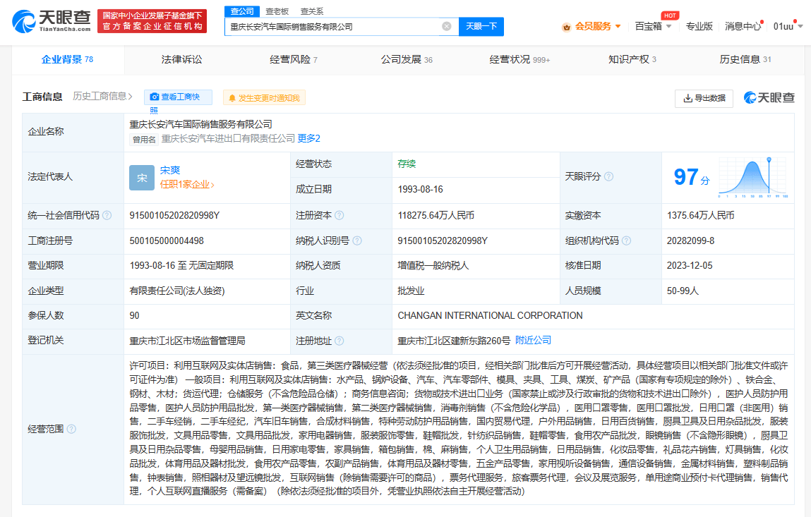The height and width of the screenshot is (517, 811).
Task: Click help icon next to 注册地址
Action: (340, 341)
